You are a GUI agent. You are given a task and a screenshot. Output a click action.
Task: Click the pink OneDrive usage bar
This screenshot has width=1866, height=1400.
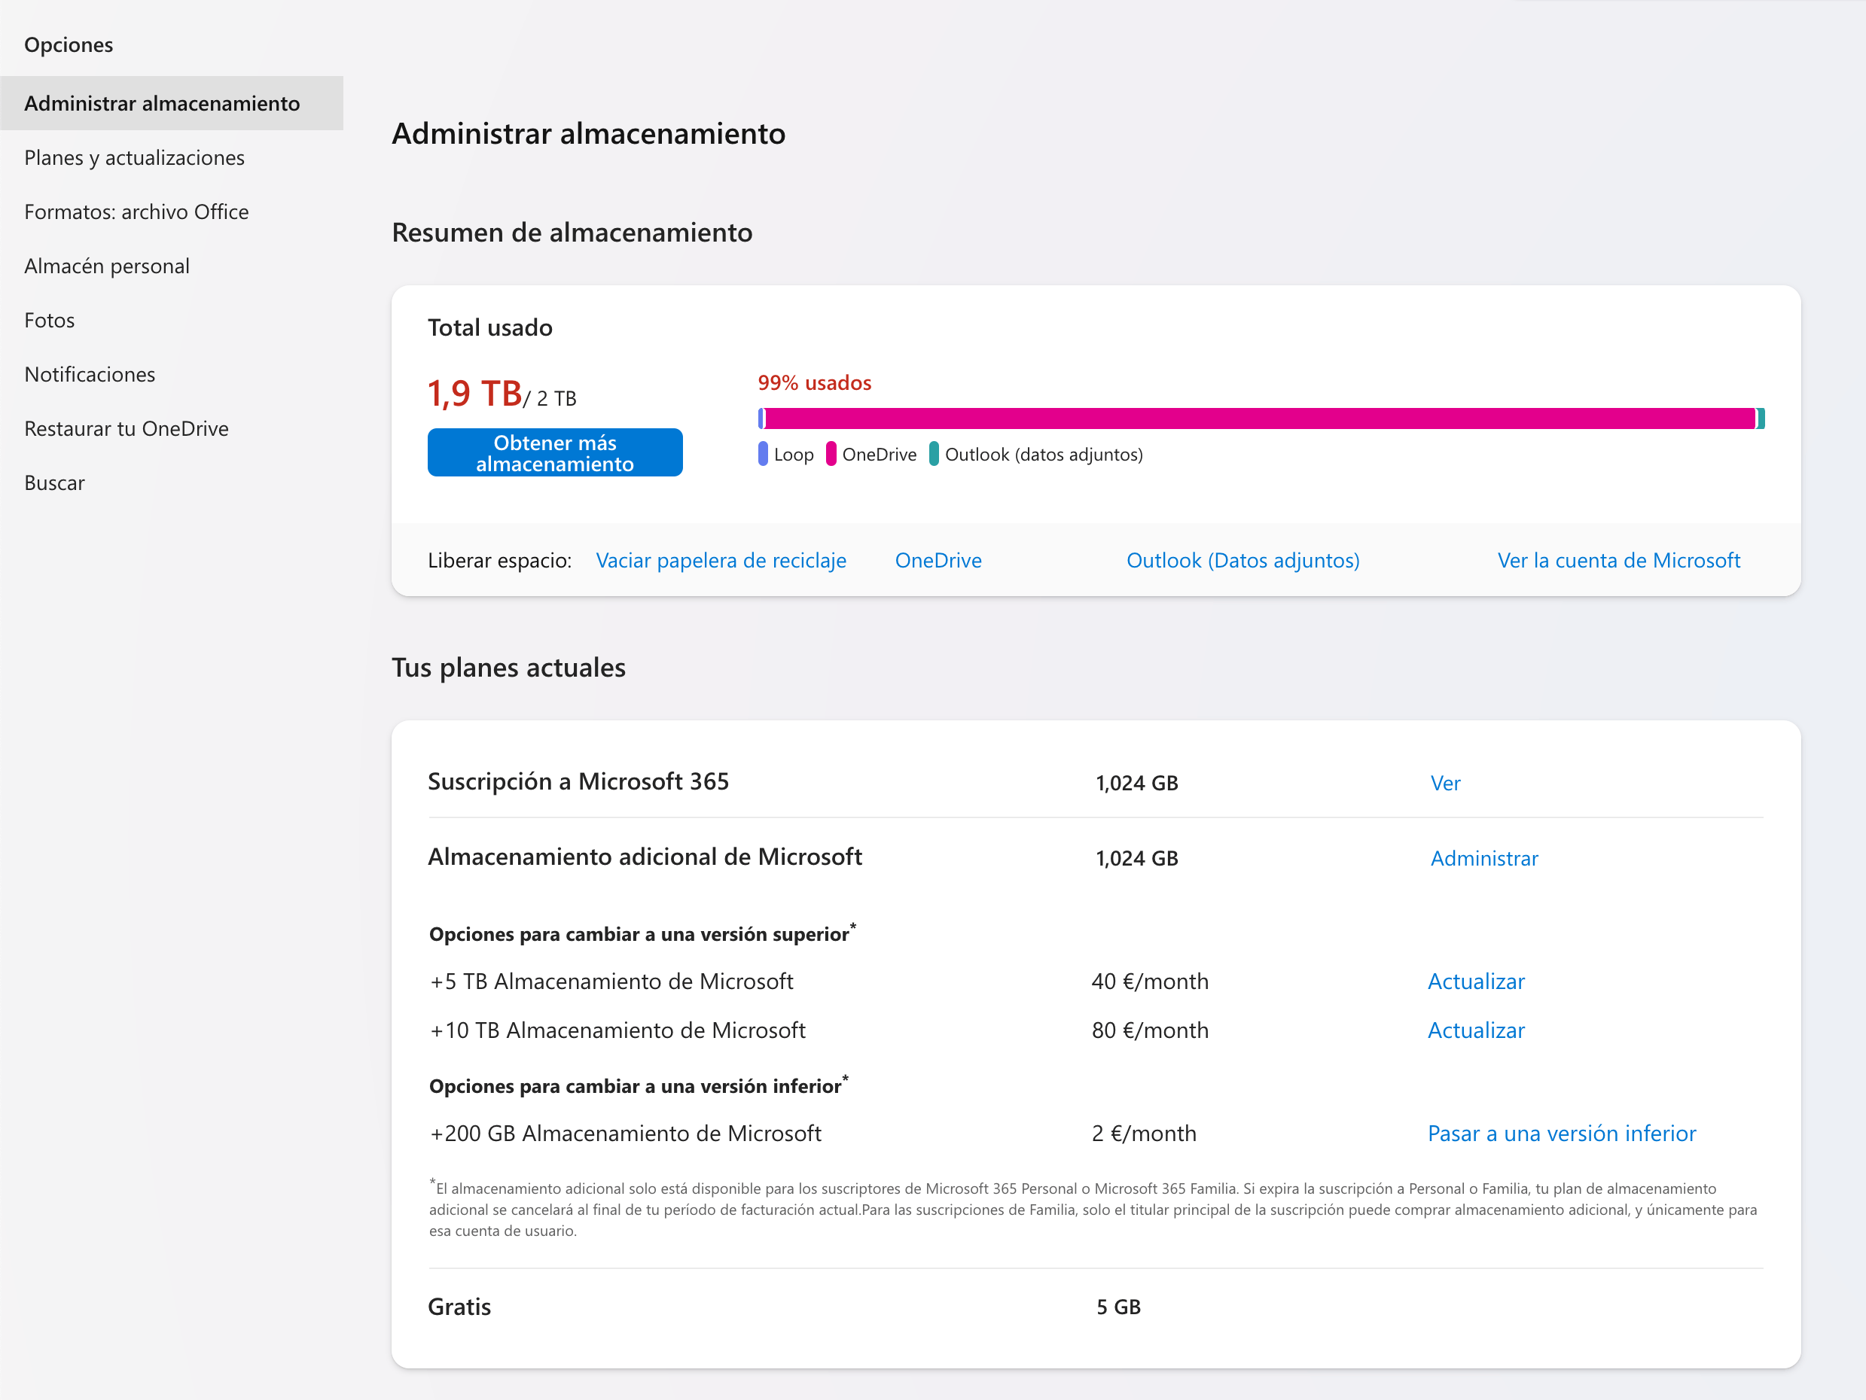pos(1261,418)
